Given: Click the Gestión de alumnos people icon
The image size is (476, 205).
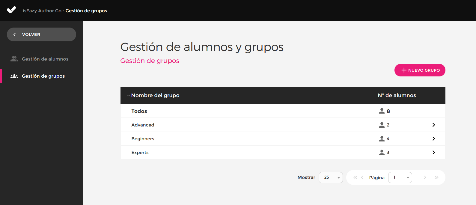Looking at the screenshot, I should click(x=14, y=59).
